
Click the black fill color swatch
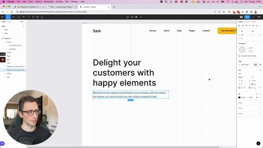239,97
